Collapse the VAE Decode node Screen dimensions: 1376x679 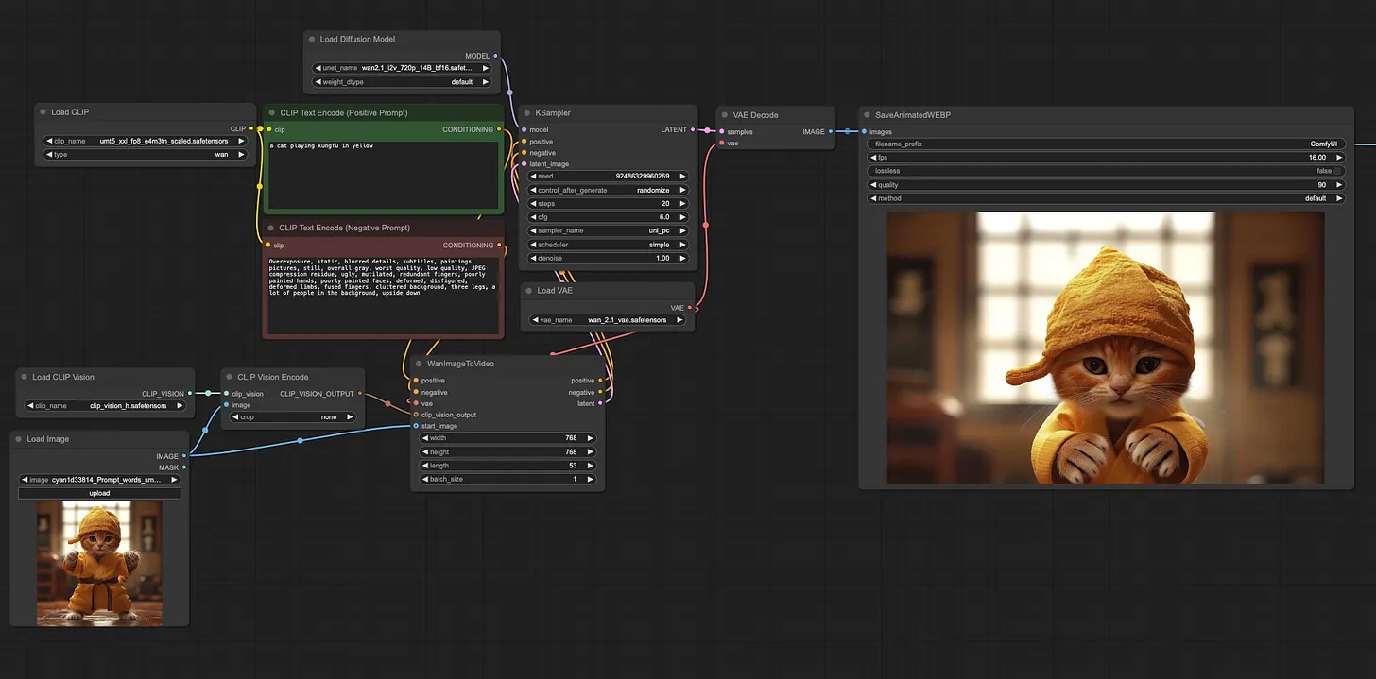point(725,115)
